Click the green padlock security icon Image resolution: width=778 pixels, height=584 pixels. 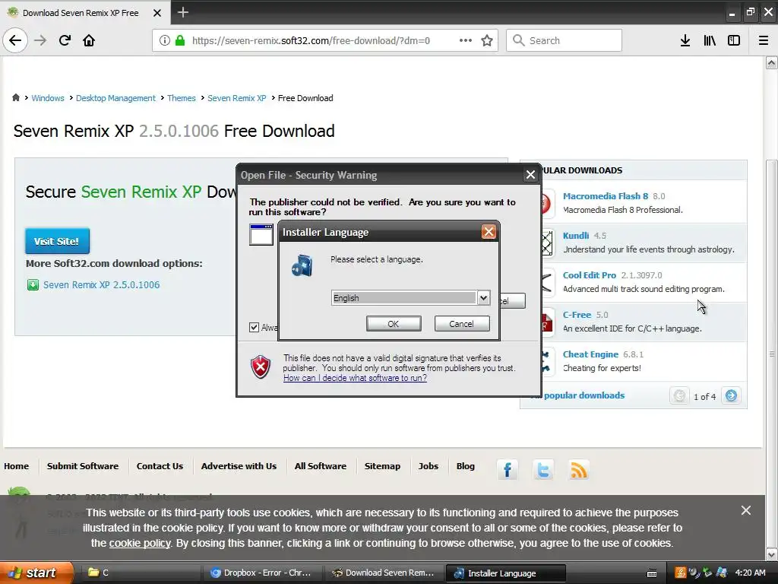click(x=180, y=40)
